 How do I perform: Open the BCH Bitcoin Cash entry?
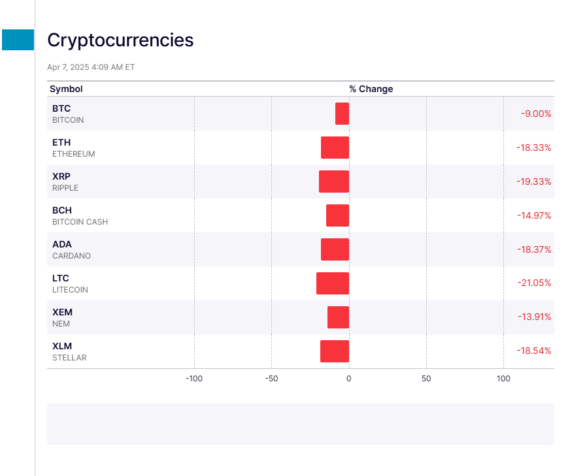[62, 210]
